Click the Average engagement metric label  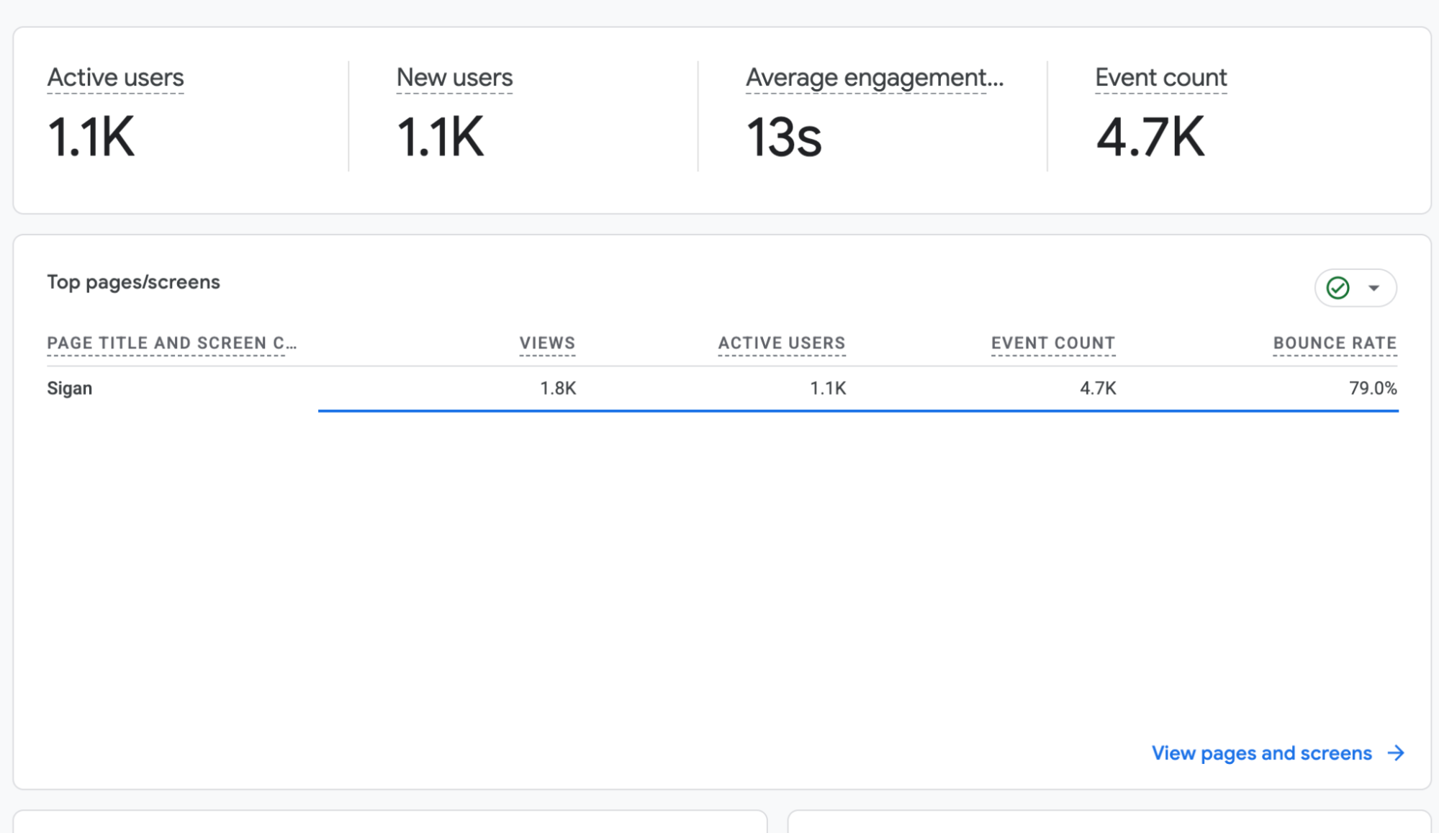[x=874, y=78]
